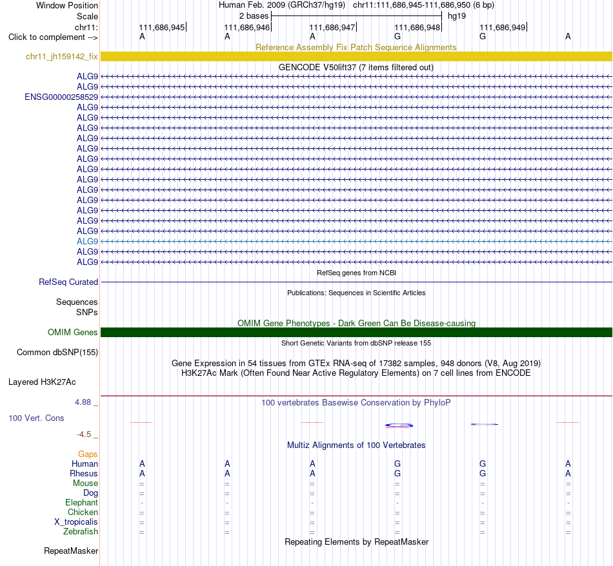
Task: Click the 111,686,946 coordinate label
Action: coord(246,27)
